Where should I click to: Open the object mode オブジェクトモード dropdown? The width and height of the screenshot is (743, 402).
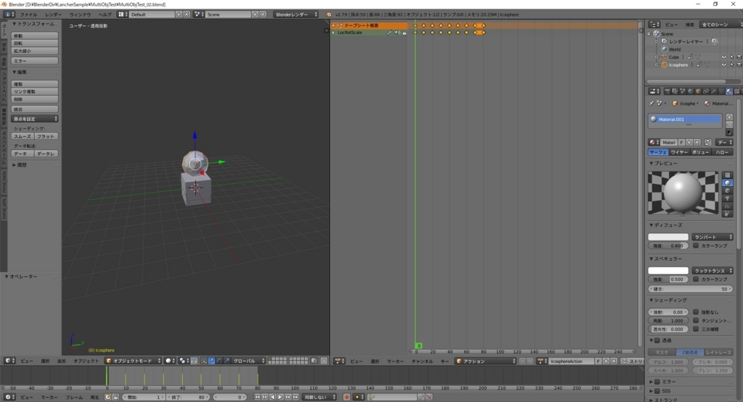[x=134, y=361]
